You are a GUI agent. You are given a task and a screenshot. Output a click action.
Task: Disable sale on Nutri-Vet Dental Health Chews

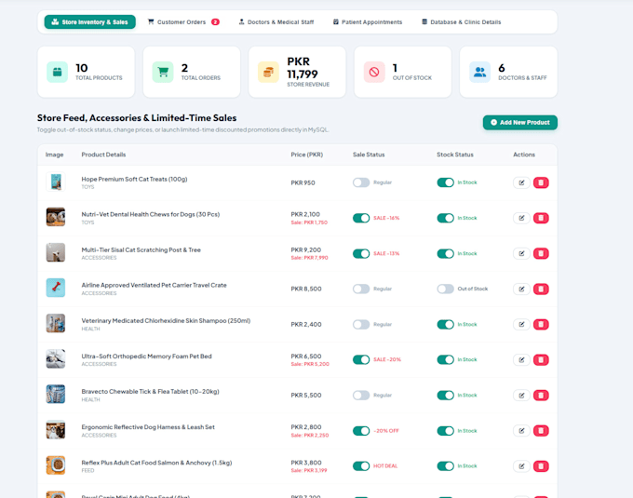361,218
